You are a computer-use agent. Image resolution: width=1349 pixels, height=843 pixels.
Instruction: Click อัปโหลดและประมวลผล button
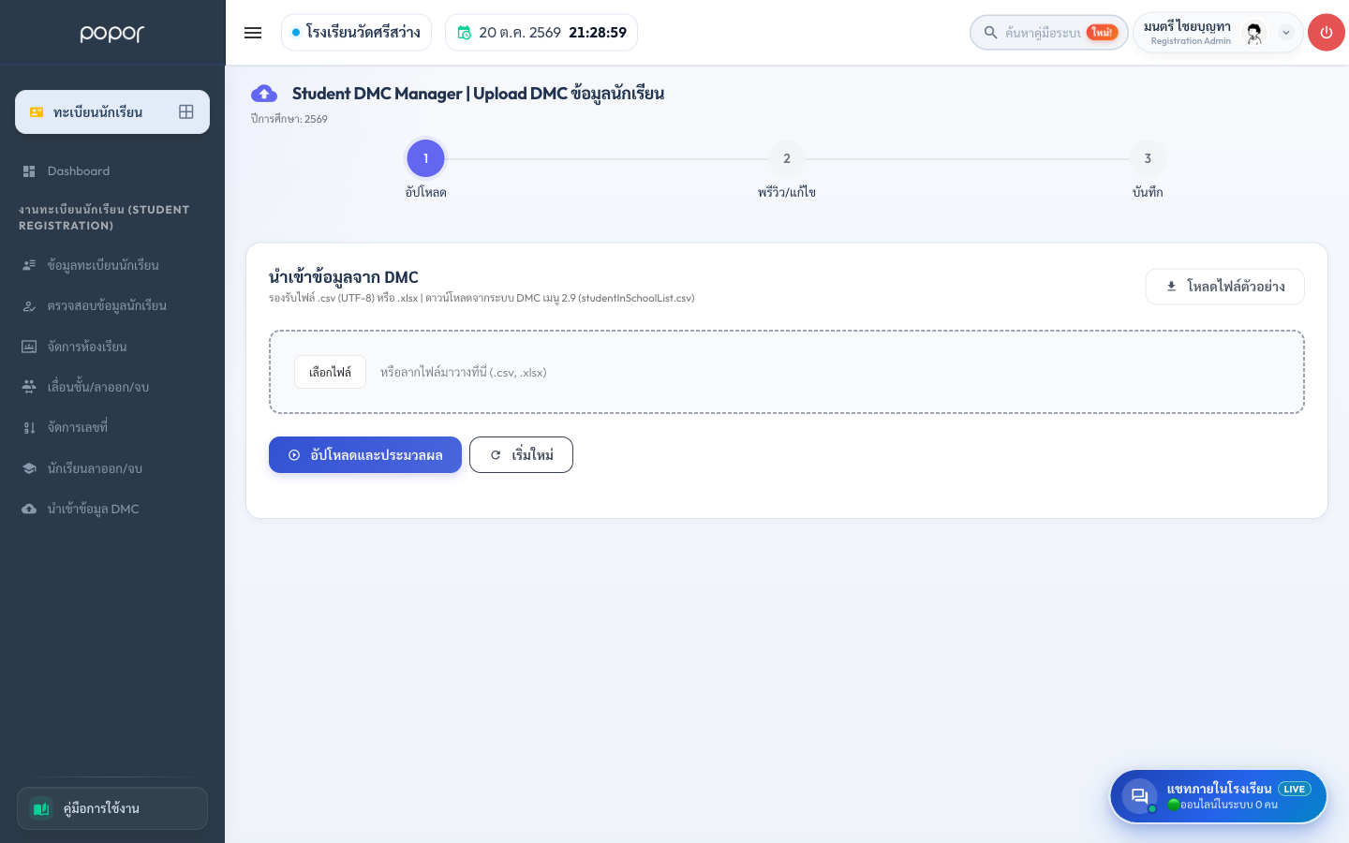click(365, 455)
